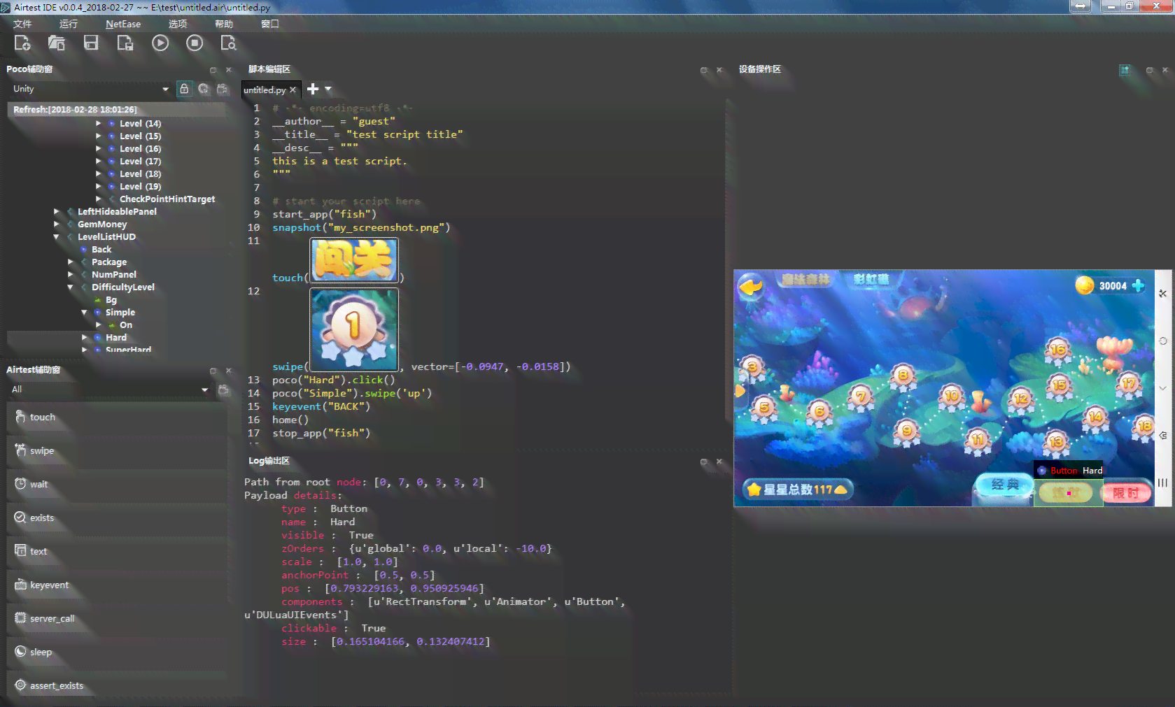Float the Poco assistant panel

click(x=213, y=70)
